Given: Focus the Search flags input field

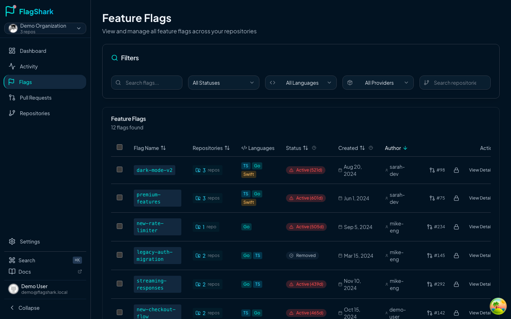Looking at the screenshot, I should tap(151, 83).
